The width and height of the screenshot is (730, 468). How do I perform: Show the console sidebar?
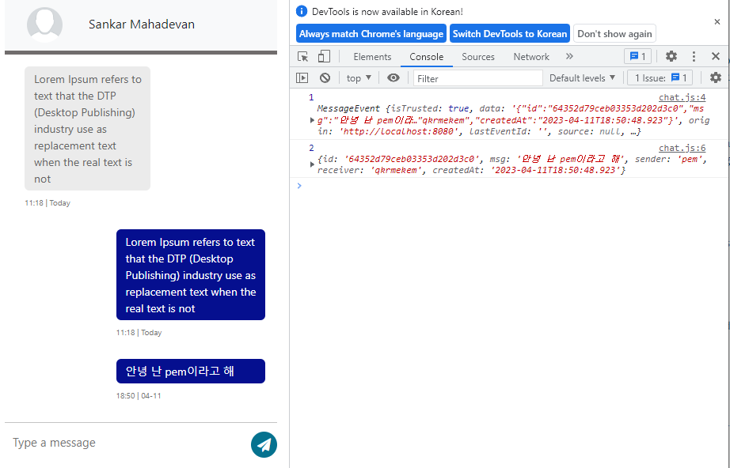click(x=302, y=78)
